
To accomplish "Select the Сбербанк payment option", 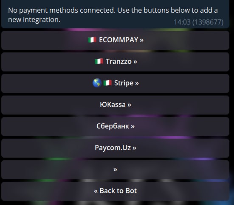I will [x=115, y=126].
